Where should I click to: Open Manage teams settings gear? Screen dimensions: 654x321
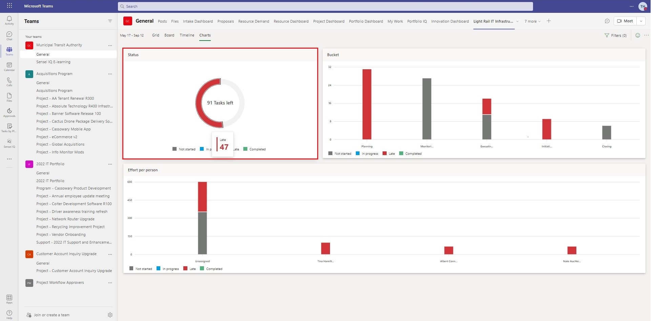[x=110, y=315]
